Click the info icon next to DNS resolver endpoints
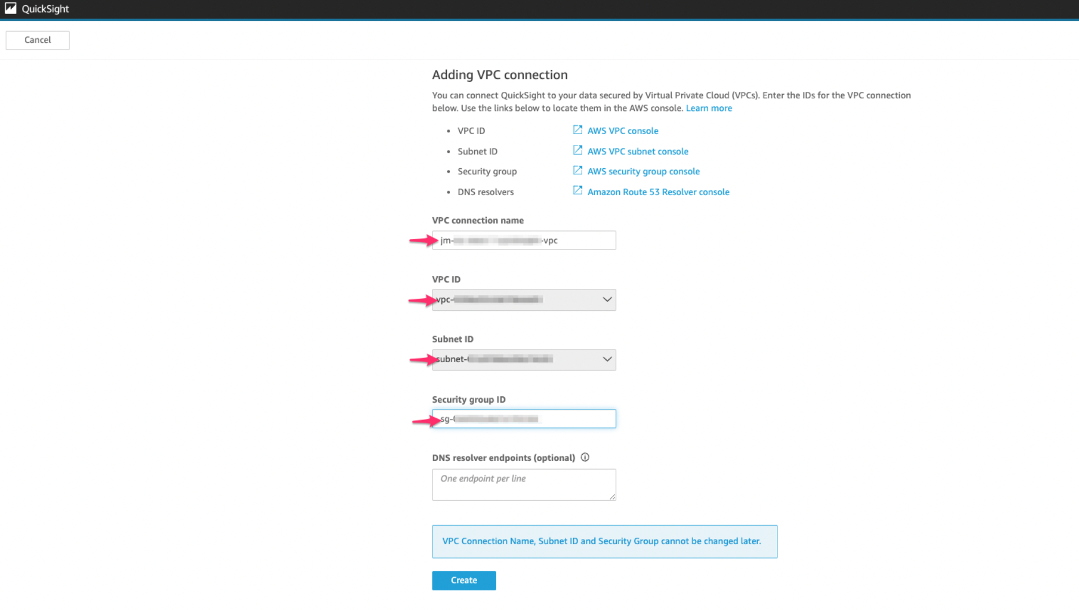Image resolution: width=1079 pixels, height=610 pixels. (585, 457)
